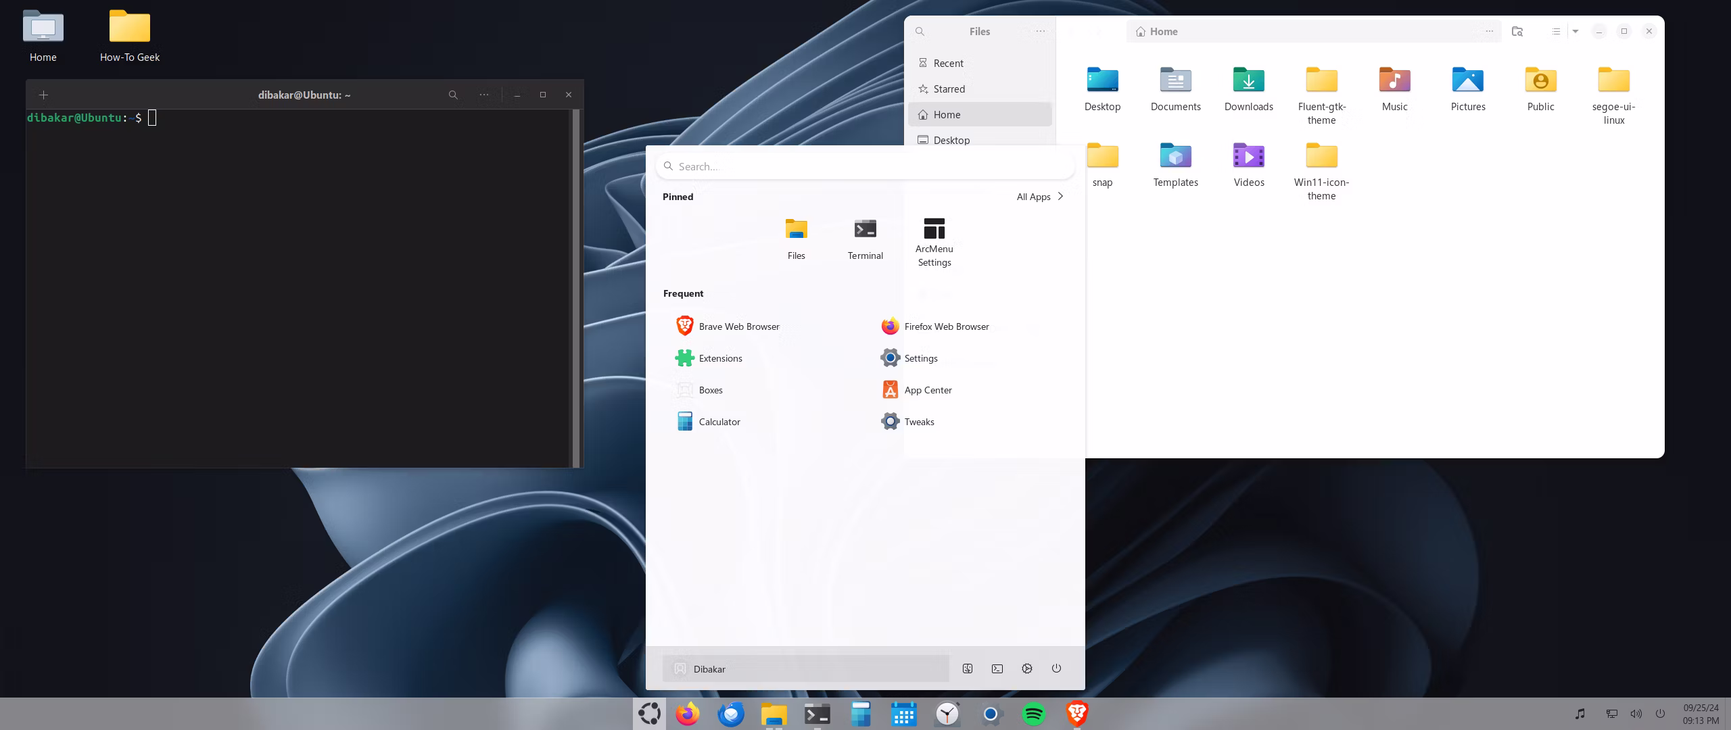Open the terminal three-dots menu
Screen dimensions: 1731x730
click(x=484, y=95)
